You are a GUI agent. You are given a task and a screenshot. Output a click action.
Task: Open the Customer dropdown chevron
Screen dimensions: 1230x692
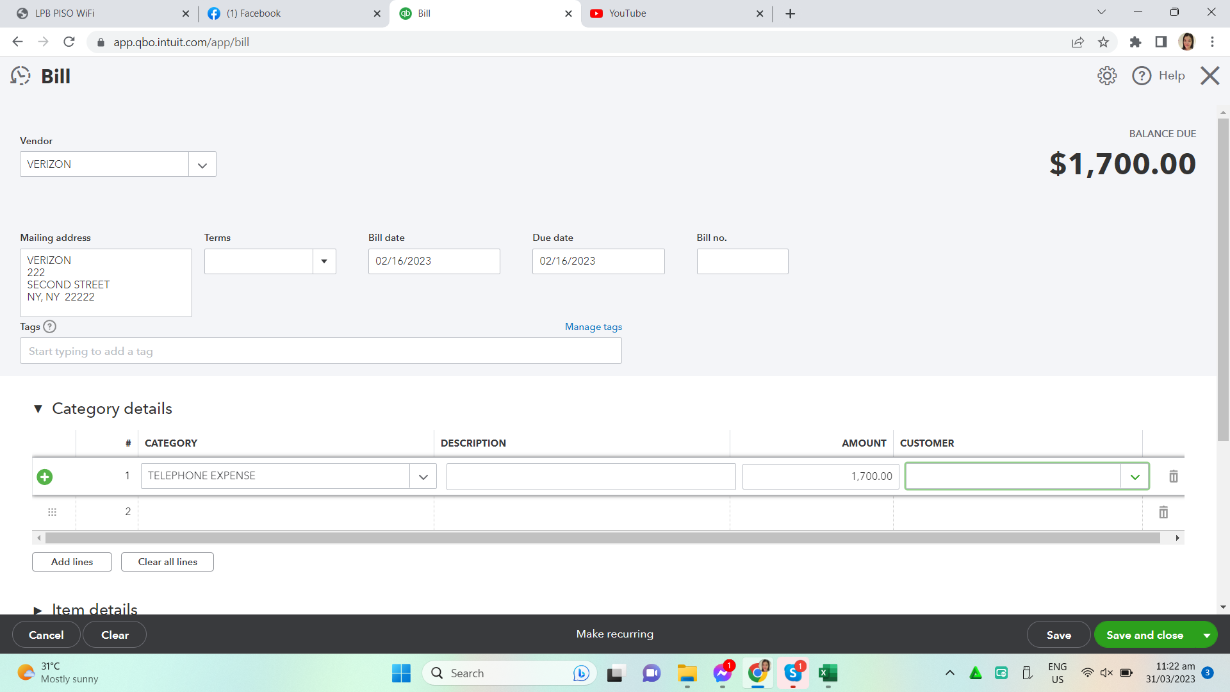coord(1135,477)
